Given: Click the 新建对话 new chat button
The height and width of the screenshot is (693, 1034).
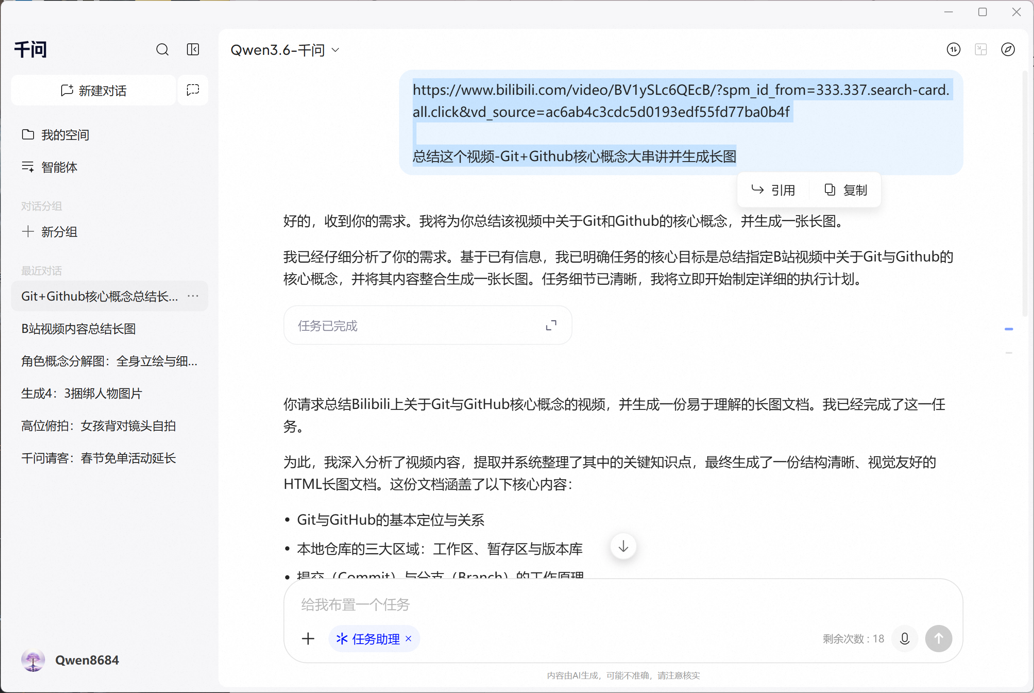Looking at the screenshot, I should coord(93,91).
